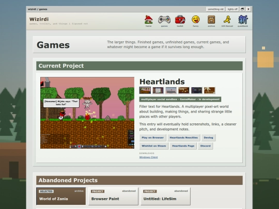This screenshot has height=209, width=279.
Task: Open 'Heartlands Neocities' link button
Action: 183,138
